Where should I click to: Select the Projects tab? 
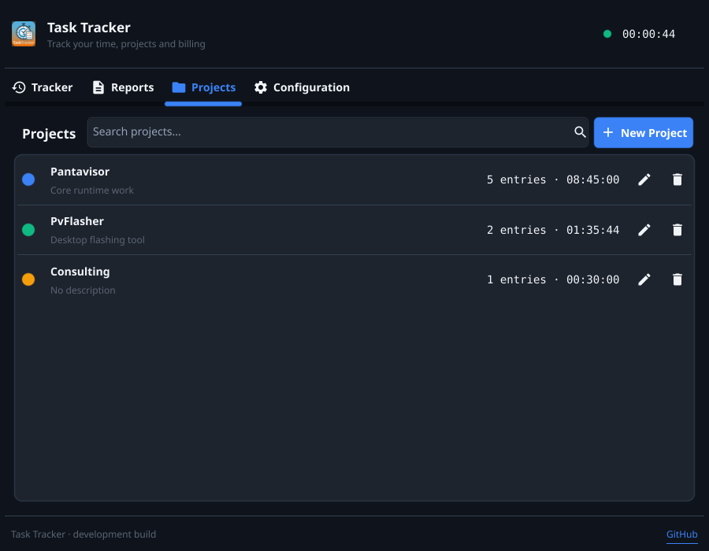[203, 87]
